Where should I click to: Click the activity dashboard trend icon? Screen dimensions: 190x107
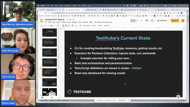[x=142, y=21]
